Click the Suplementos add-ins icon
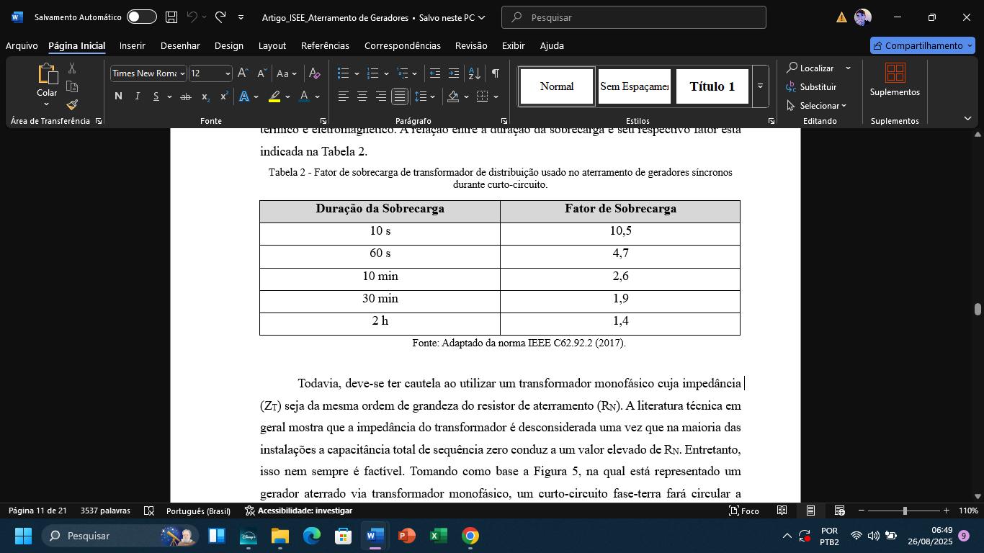984x553 pixels. (895, 73)
